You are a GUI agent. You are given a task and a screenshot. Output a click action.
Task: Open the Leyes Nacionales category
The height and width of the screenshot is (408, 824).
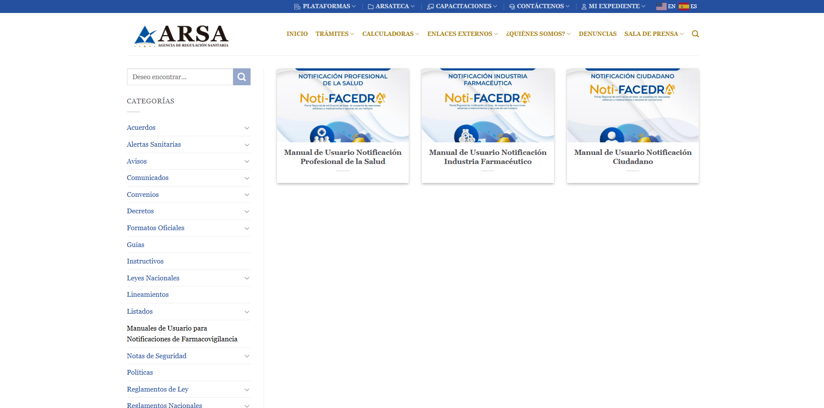pos(153,278)
